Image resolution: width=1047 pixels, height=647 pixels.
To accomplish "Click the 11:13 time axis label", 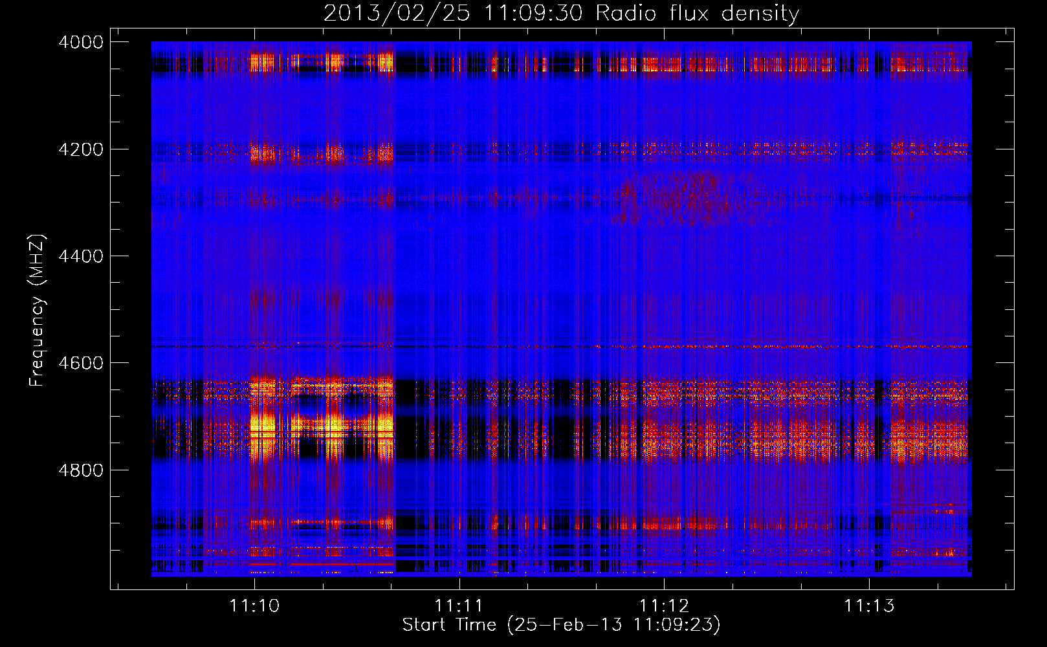I will click(869, 606).
